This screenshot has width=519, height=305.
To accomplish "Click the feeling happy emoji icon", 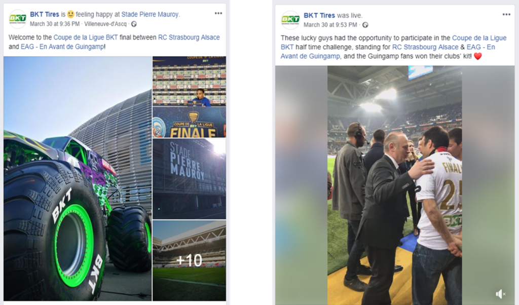I will click(70, 14).
